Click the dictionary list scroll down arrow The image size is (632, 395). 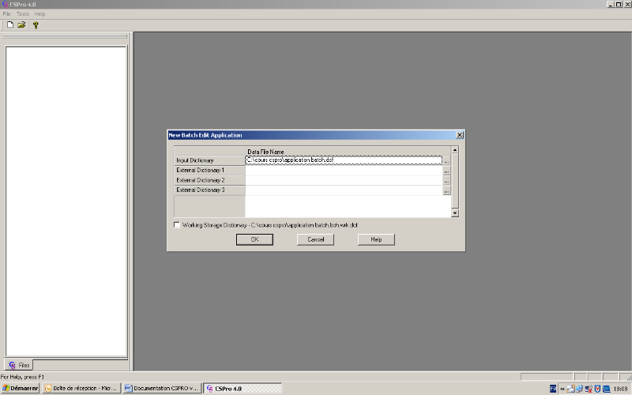(455, 213)
